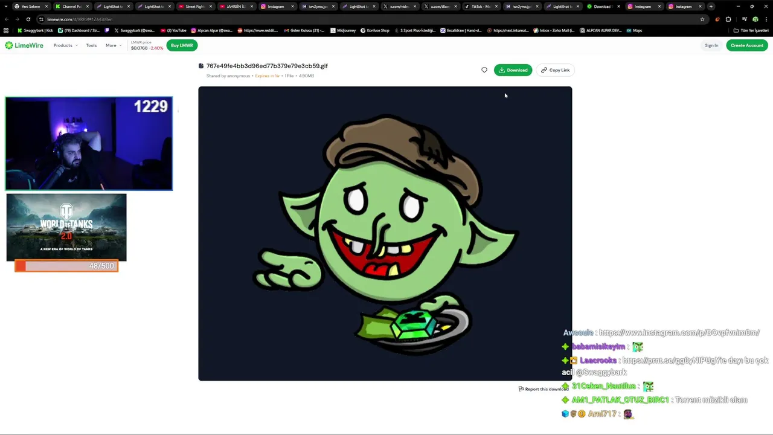Image resolution: width=773 pixels, height=435 pixels.
Task: Click Sign In
Action: point(711,45)
